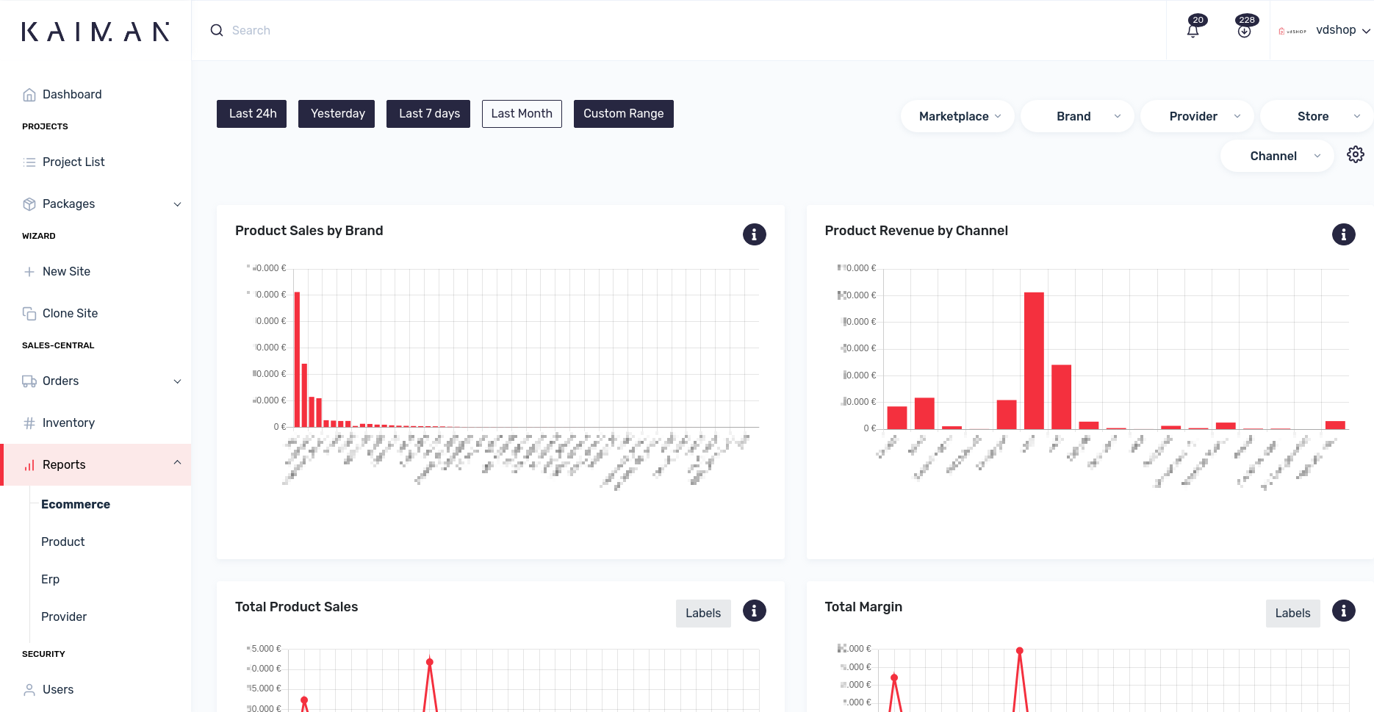Click the Total Product Sales info icon
Viewport: 1374px width, 712px height.
(x=754, y=611)
